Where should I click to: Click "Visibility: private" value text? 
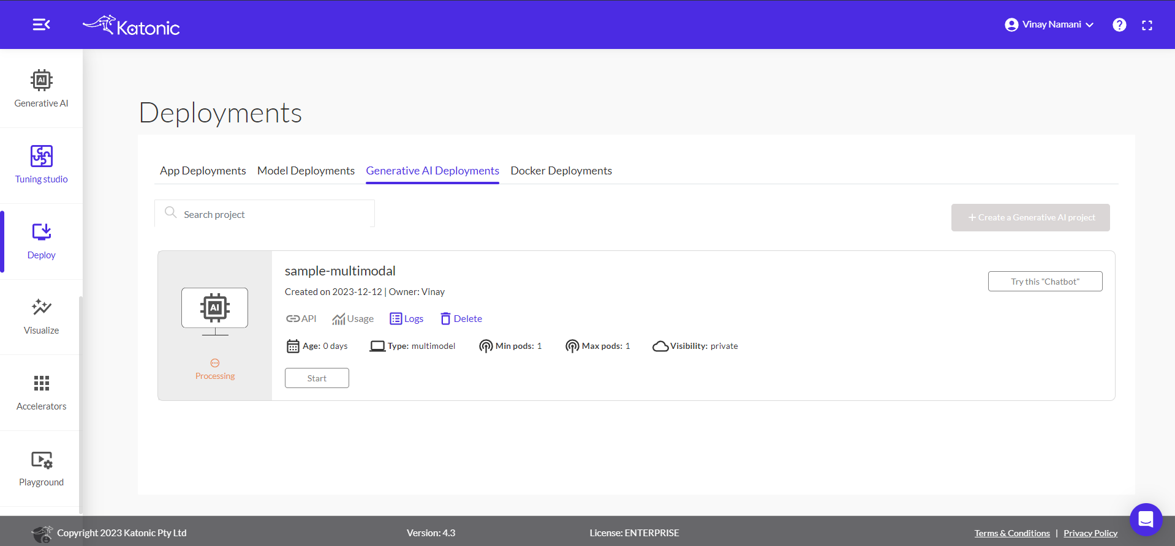coord(704,346)
